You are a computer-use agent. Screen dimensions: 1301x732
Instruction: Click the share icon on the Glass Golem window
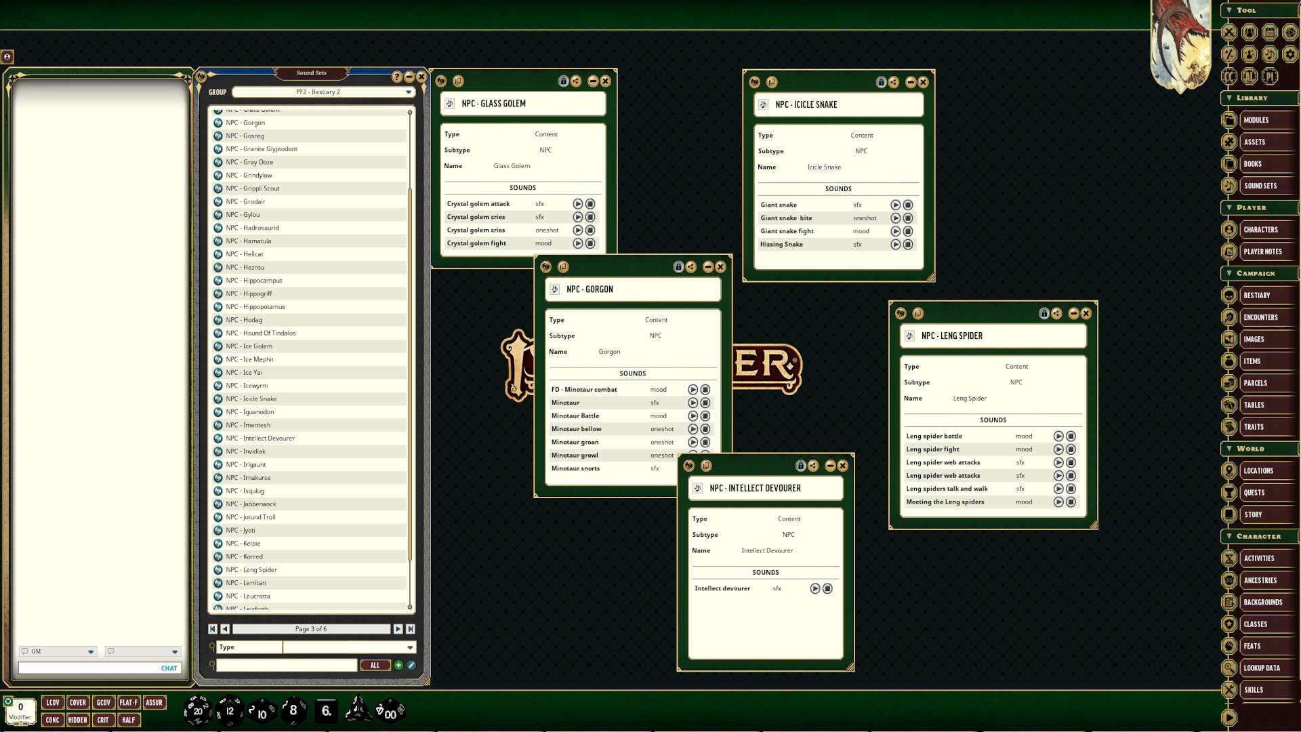[x=575, y=81]
